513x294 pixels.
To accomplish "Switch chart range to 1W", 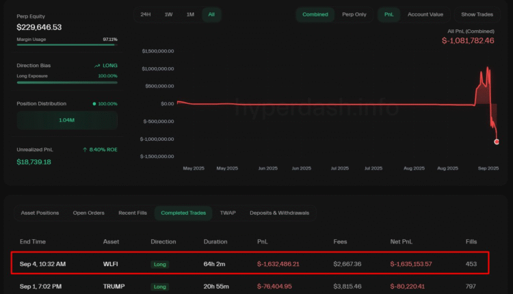I will coord(168,14).
